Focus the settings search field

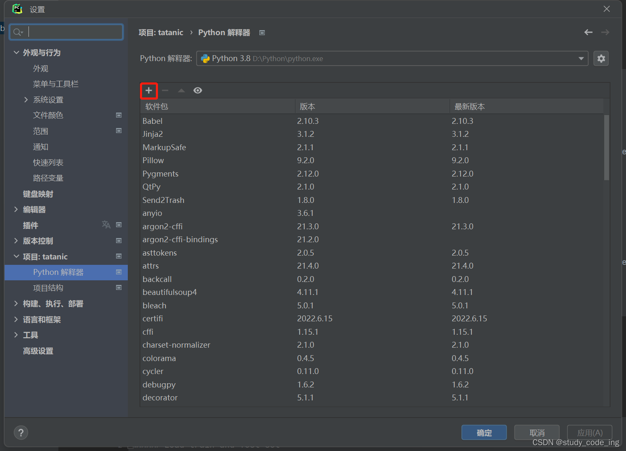pos(66,32)
